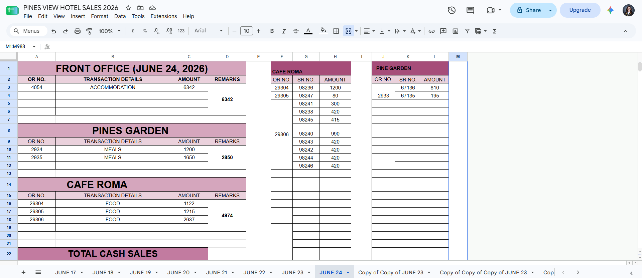Open the borders tool
Viewport: 642px width, 278px height.
point(336,31)
